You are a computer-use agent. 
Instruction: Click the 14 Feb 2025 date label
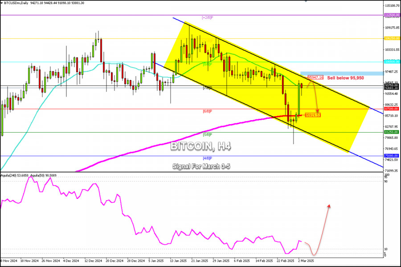coord(264,261)
